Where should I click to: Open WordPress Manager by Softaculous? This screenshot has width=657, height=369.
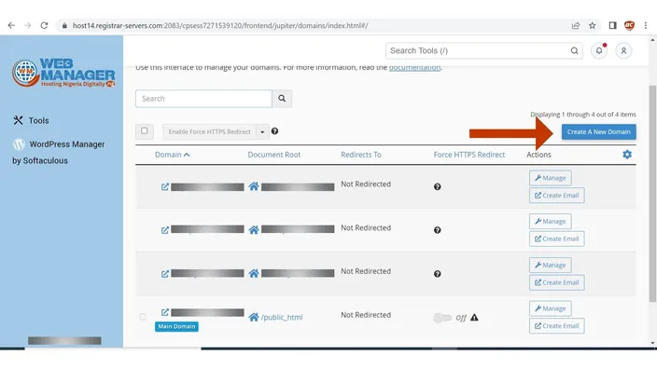tap(58, 152)
